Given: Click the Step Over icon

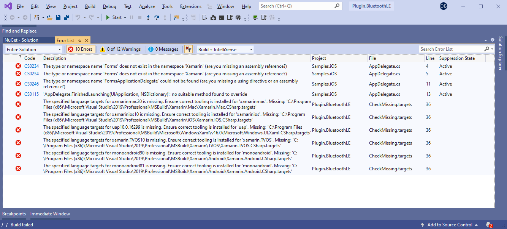Looking at the screenshot, I should (x=156, y=17).
